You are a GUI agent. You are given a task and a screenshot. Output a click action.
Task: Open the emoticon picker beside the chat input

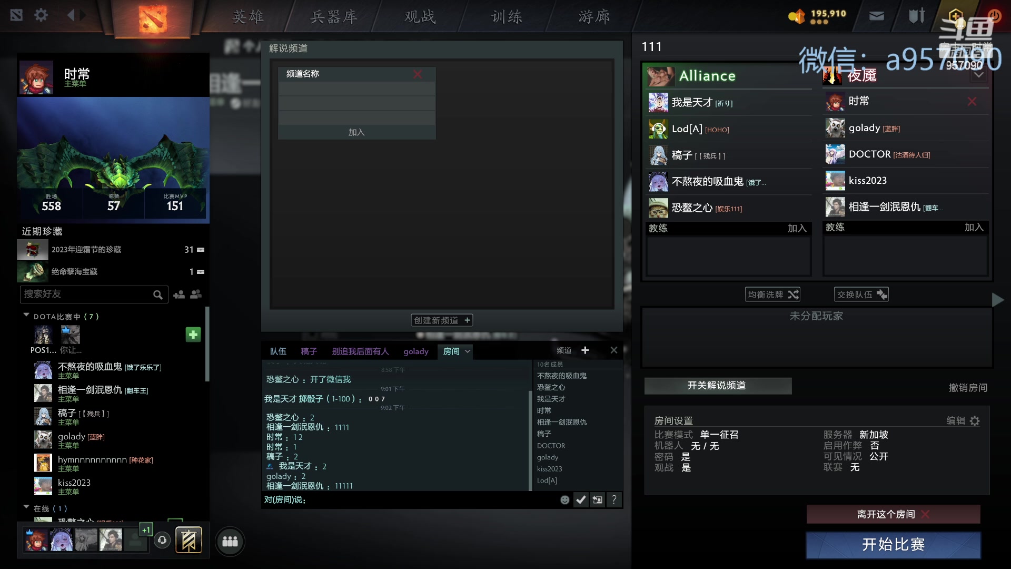tap(564, 499)
